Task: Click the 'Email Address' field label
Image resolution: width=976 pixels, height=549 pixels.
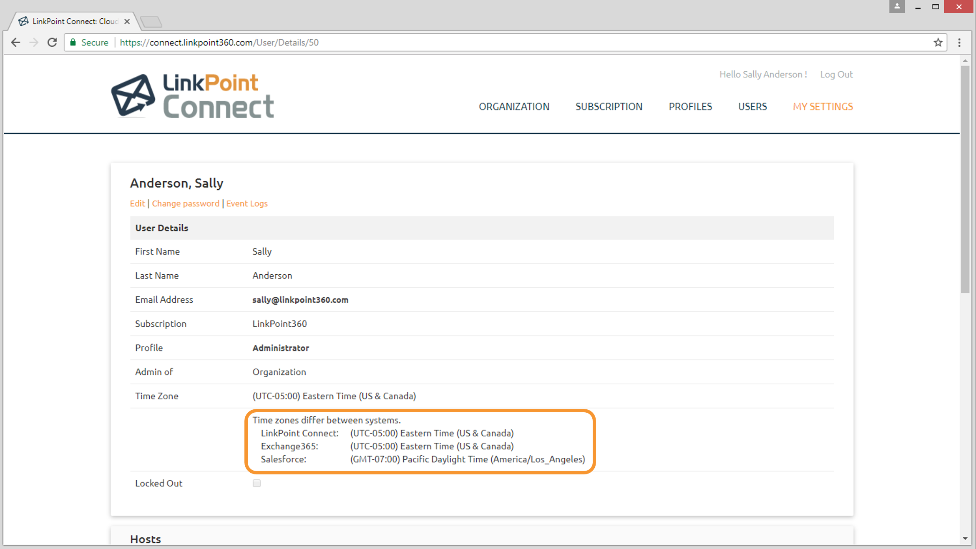Action: click(164, 300)
